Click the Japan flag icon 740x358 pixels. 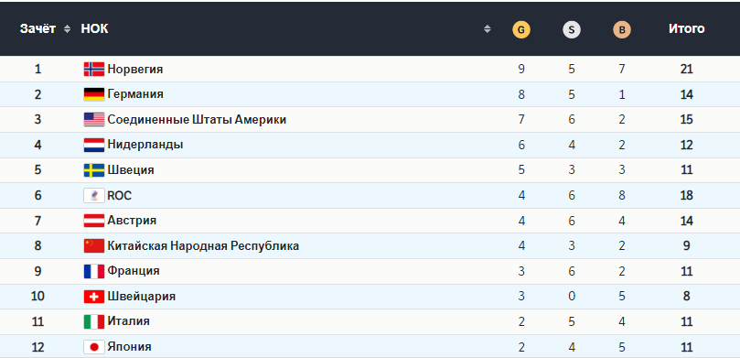click(x=94, y=347)
